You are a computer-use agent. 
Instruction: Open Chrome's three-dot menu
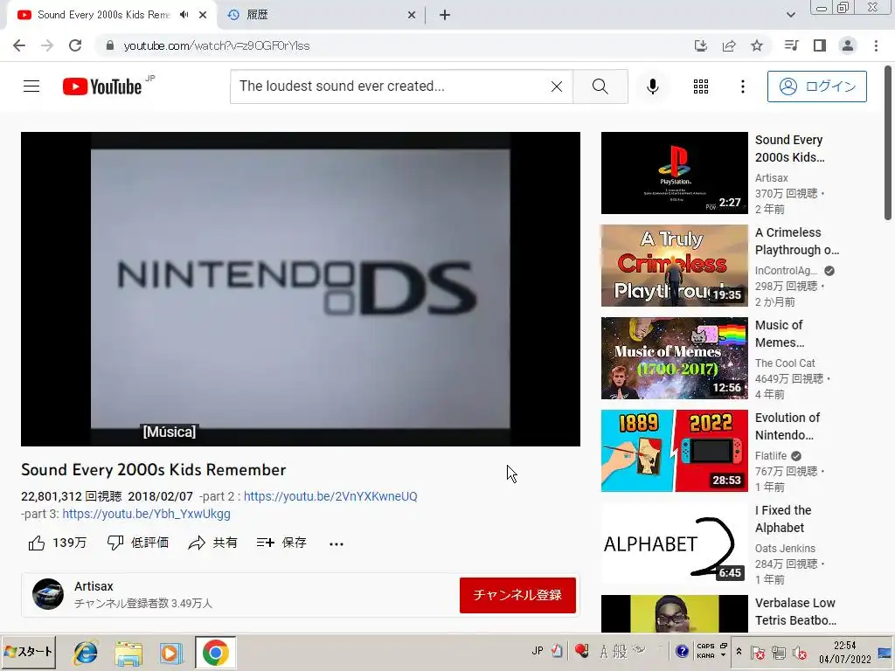click(x=876, y=45)
